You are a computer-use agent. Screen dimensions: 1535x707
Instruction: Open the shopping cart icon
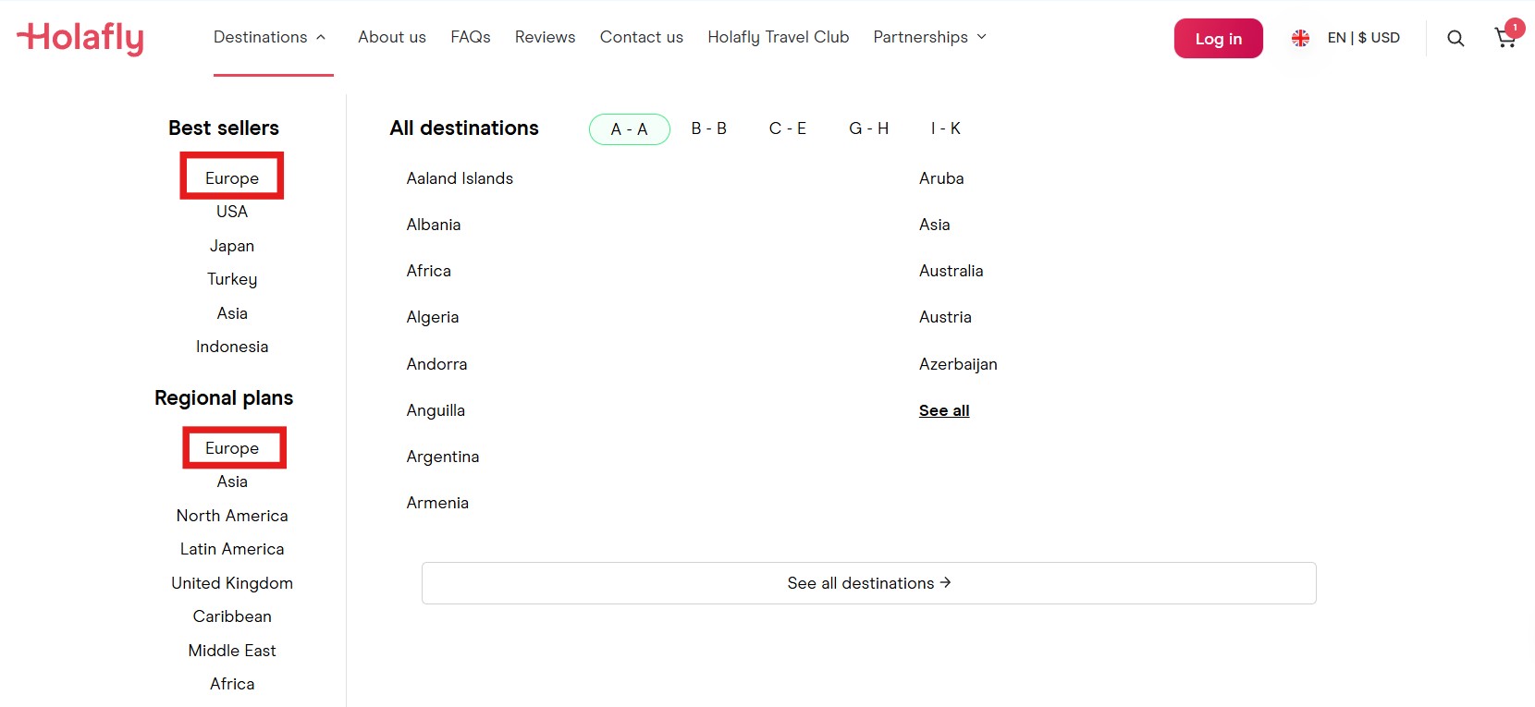point(1505,38)
